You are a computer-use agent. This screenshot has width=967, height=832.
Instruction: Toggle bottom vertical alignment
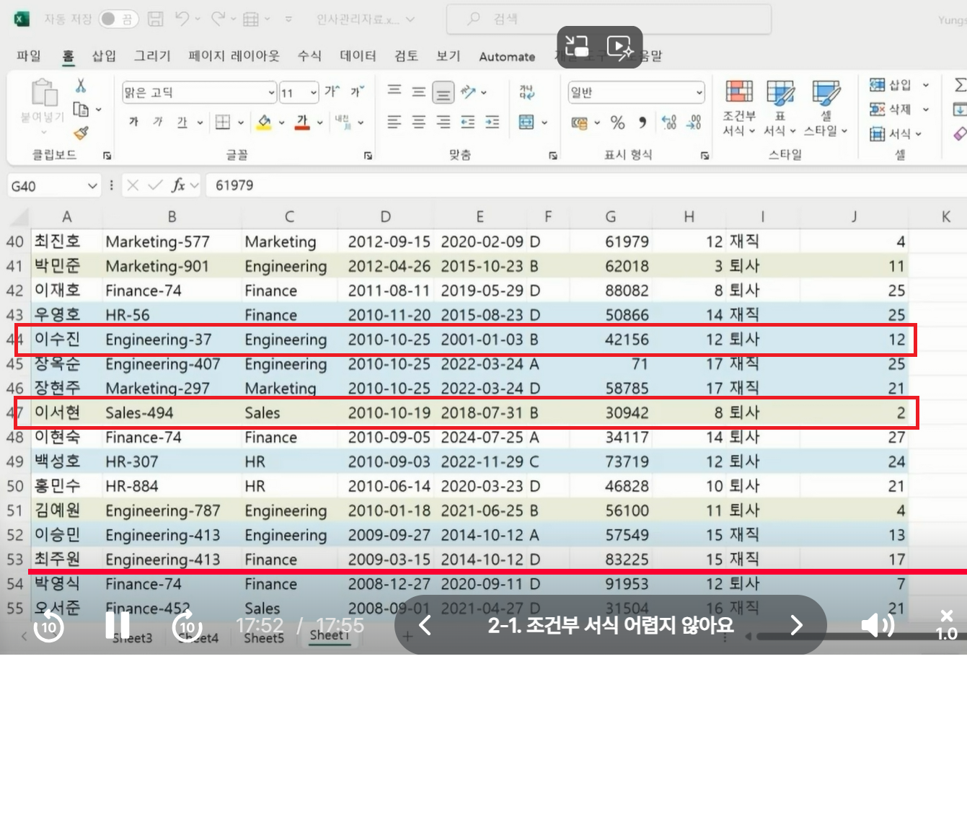click(x=443, y=92)
